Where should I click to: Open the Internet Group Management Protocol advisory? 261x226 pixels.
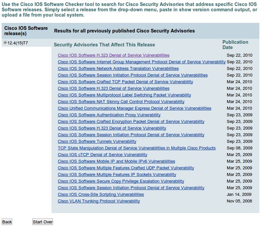pyautogui.click(x=142, y=62)
